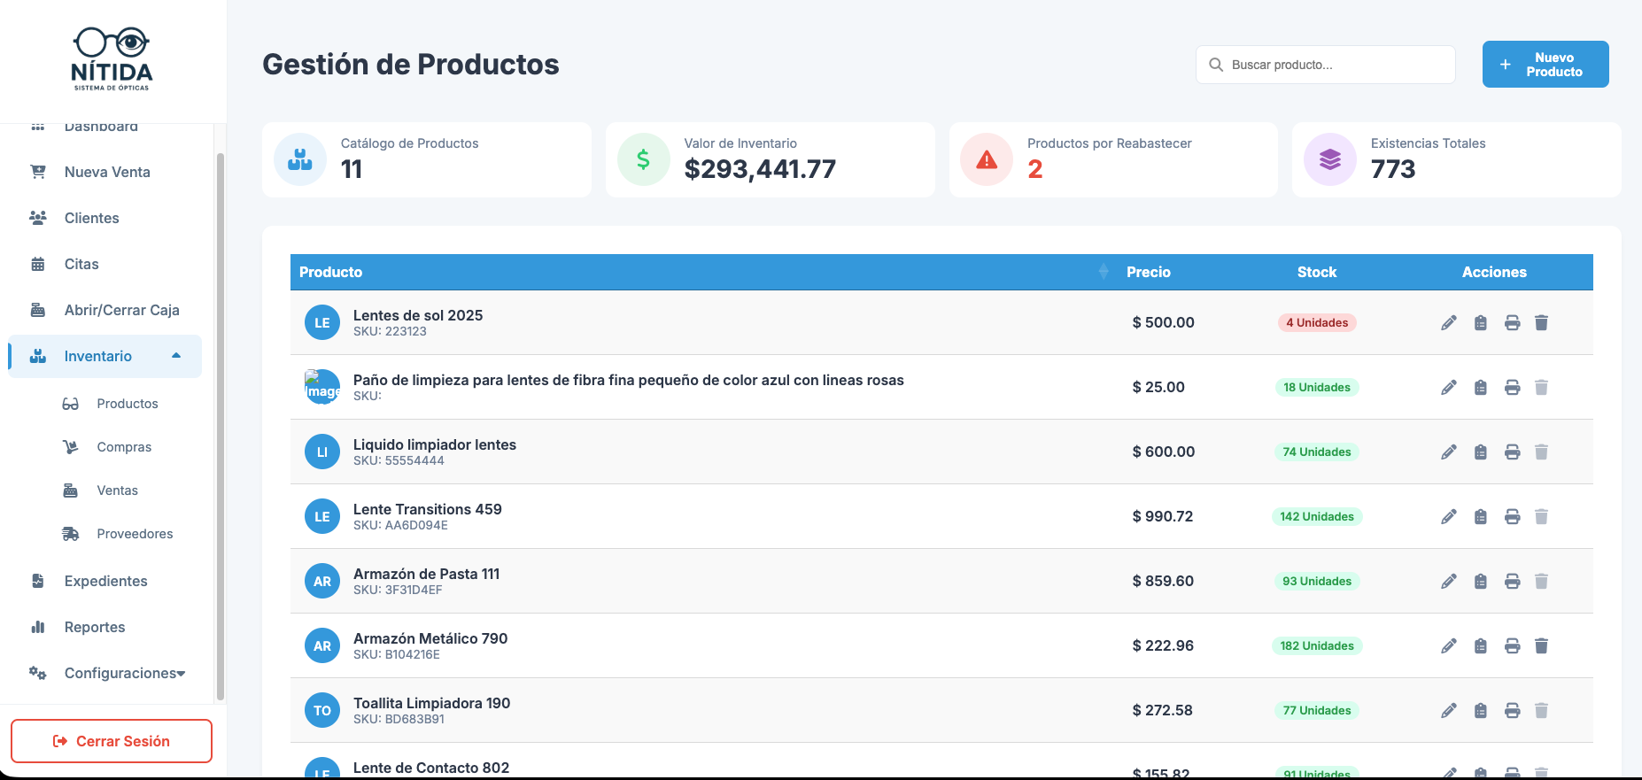The width and height of the screenshot is (1642, 780).
Task: Expand the Configuraciones dropdown menu
Action: click(x=125, y=673)
